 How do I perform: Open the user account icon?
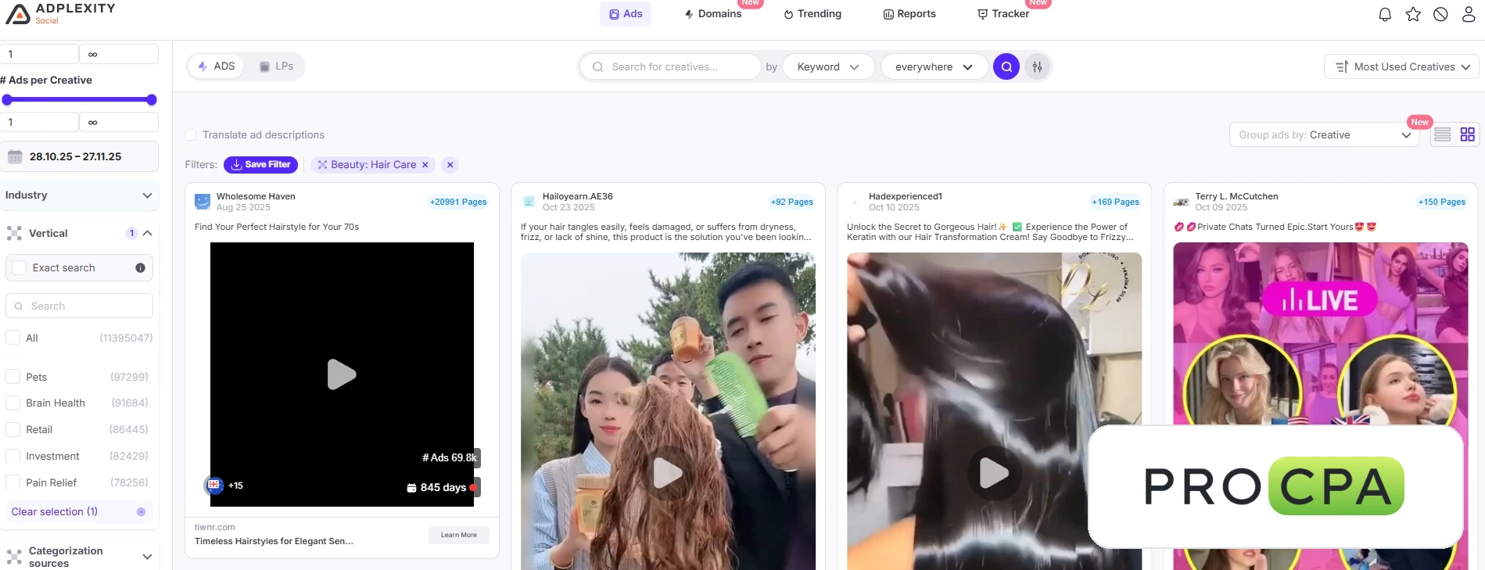coord(1469,14)
